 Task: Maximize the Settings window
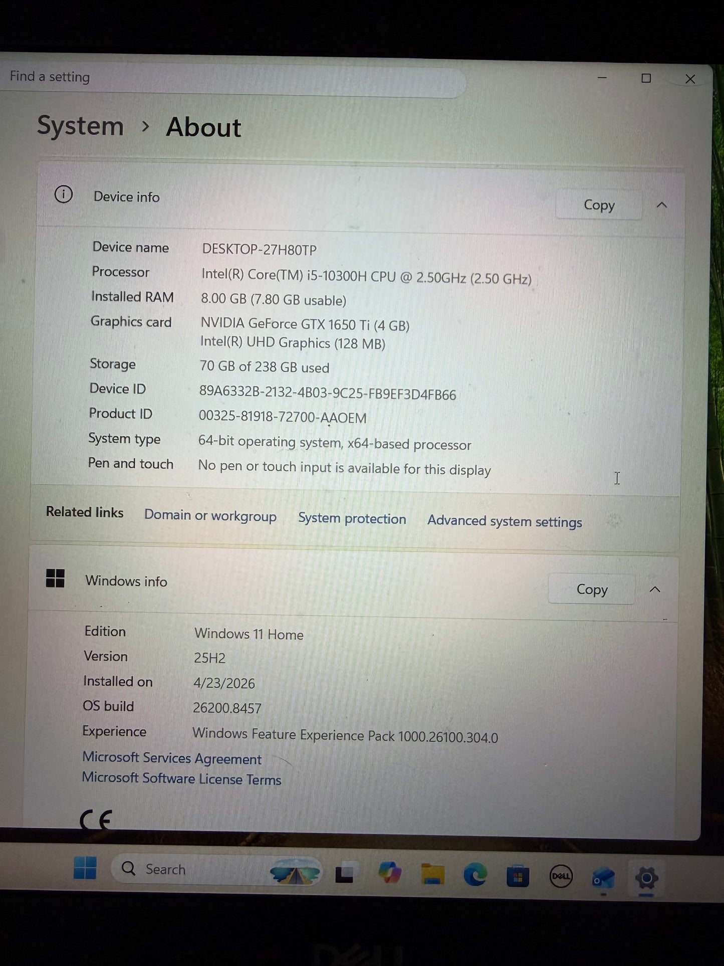(x=646, y=78)
